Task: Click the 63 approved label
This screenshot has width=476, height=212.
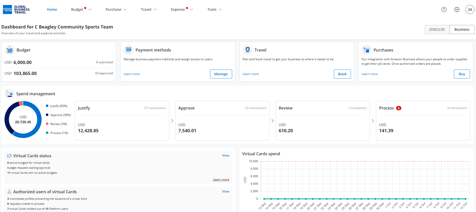Action: click(x=104, y=73)
